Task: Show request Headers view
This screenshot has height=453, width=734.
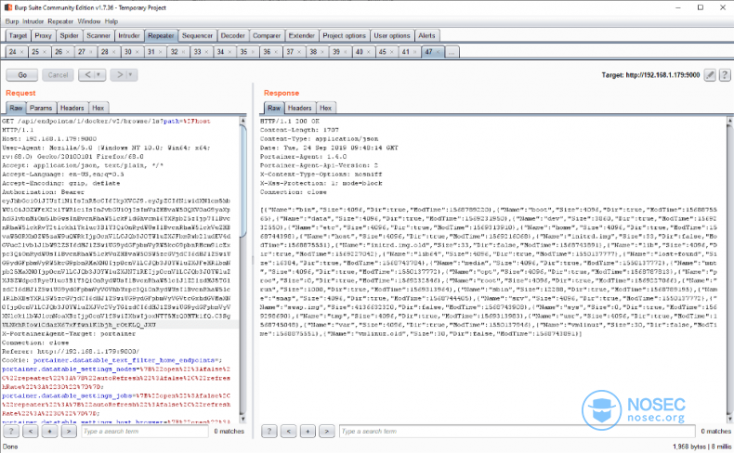Action: pyautogui.click(x=72, y=108)
